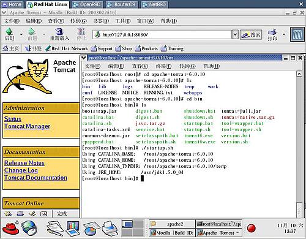Open the Help menu in Mozilla

click(169, 21)
